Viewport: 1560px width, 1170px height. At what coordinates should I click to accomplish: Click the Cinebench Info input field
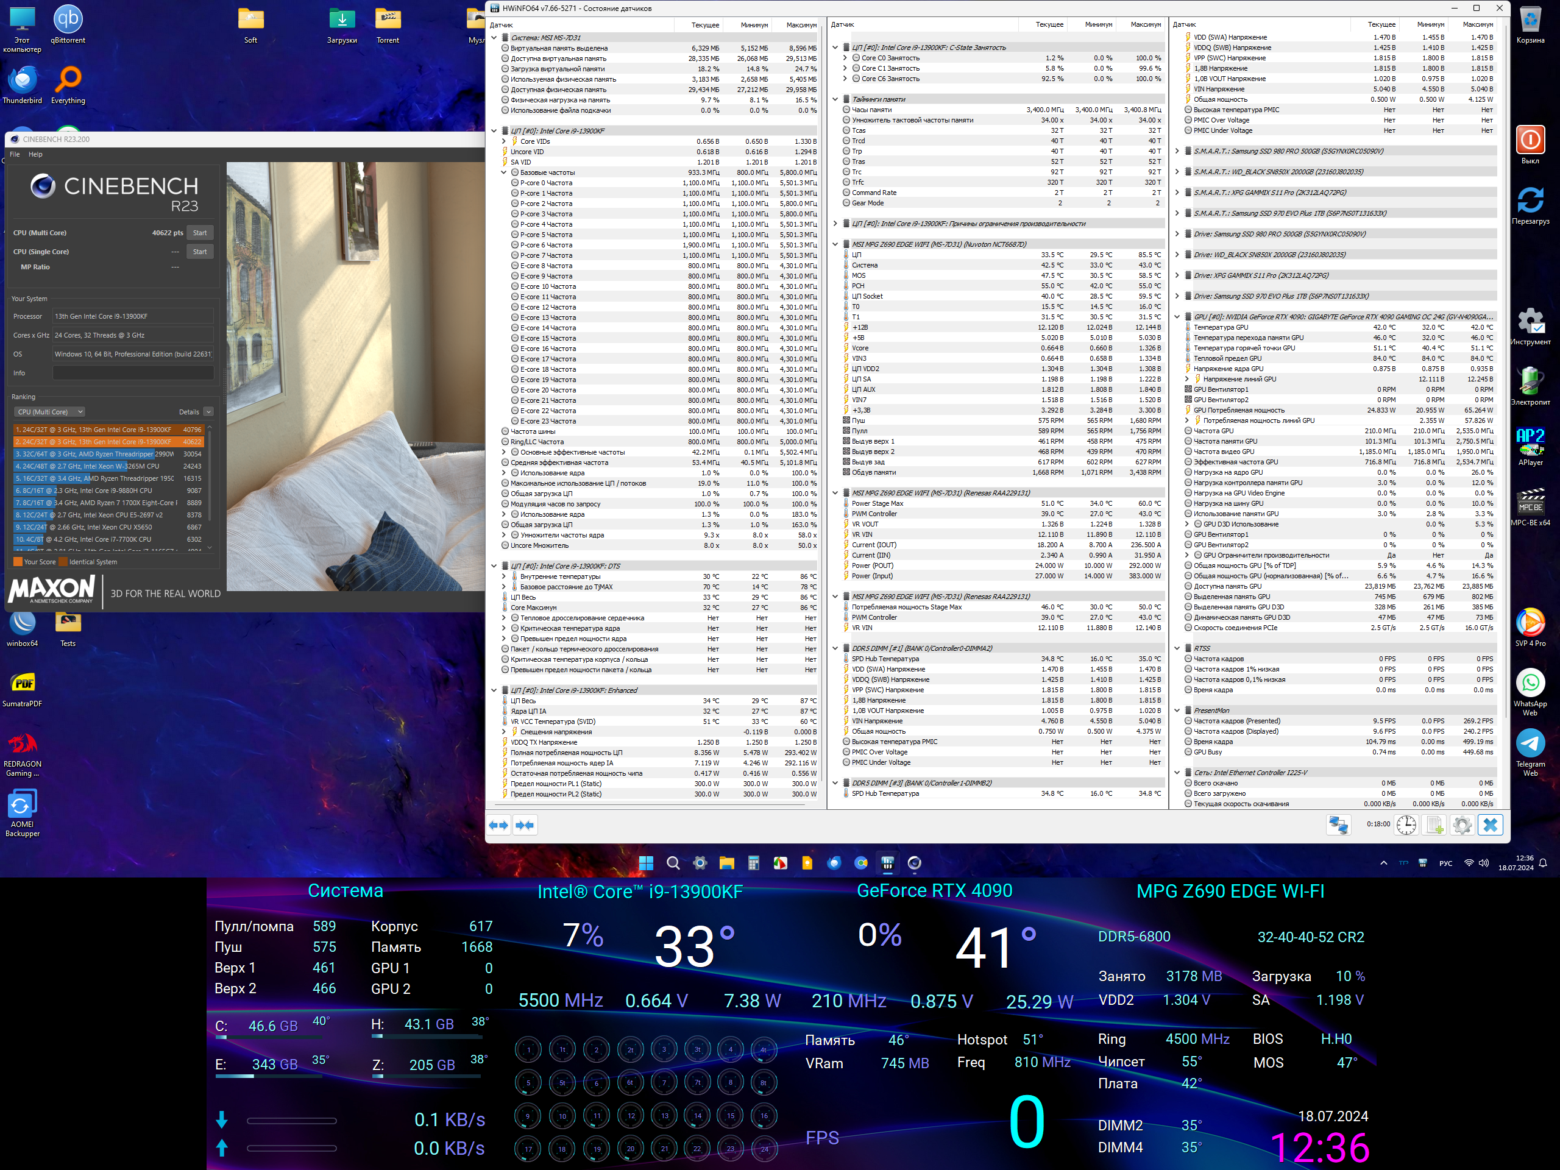tap(133, 373)
